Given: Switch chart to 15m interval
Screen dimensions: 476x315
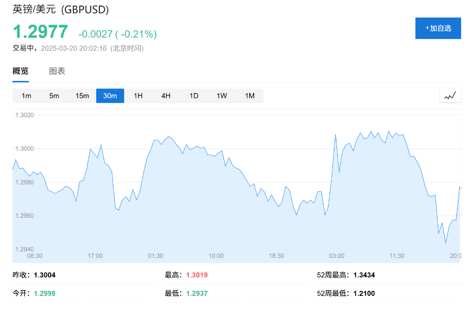Looking at the screenshot, I should click(82, 96).
